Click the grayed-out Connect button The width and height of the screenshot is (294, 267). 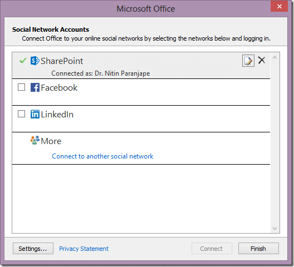coord(212,249)
